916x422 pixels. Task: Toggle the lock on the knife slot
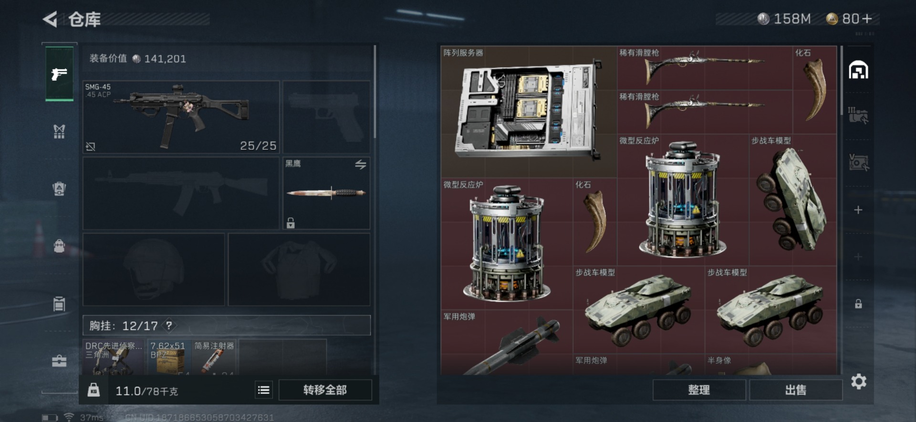pos(291,222)
